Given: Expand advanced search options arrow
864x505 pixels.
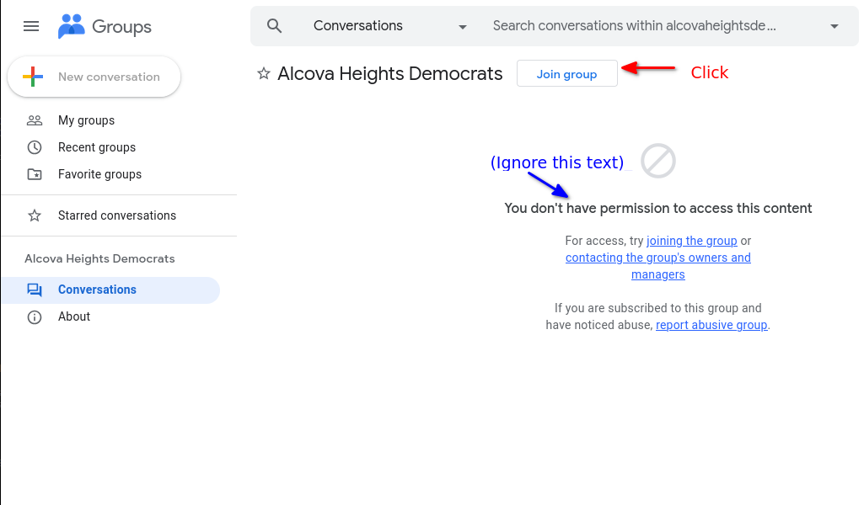Looking at the screenshot, I should pos(834,26).
